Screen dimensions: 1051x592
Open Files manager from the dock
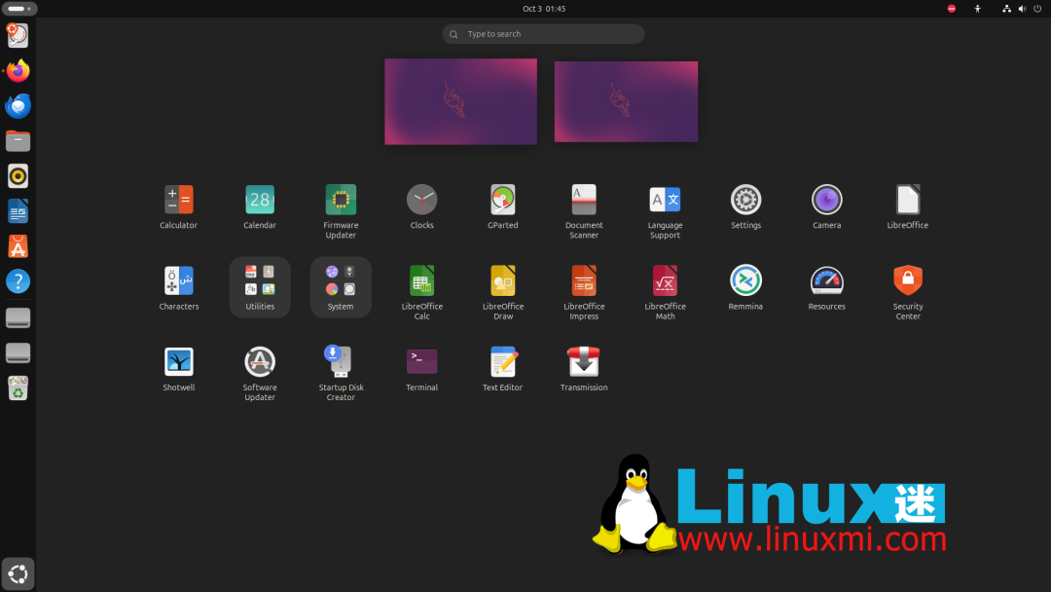point(18,141)
